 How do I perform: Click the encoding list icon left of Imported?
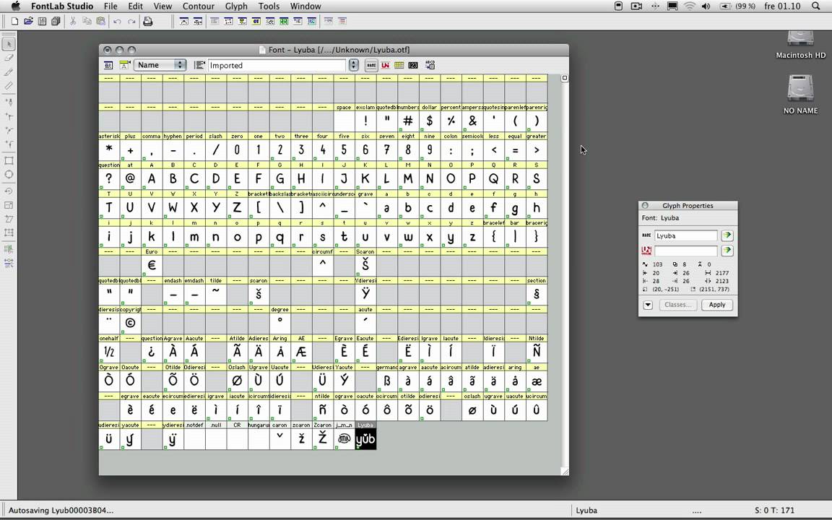tap(199, 65)
